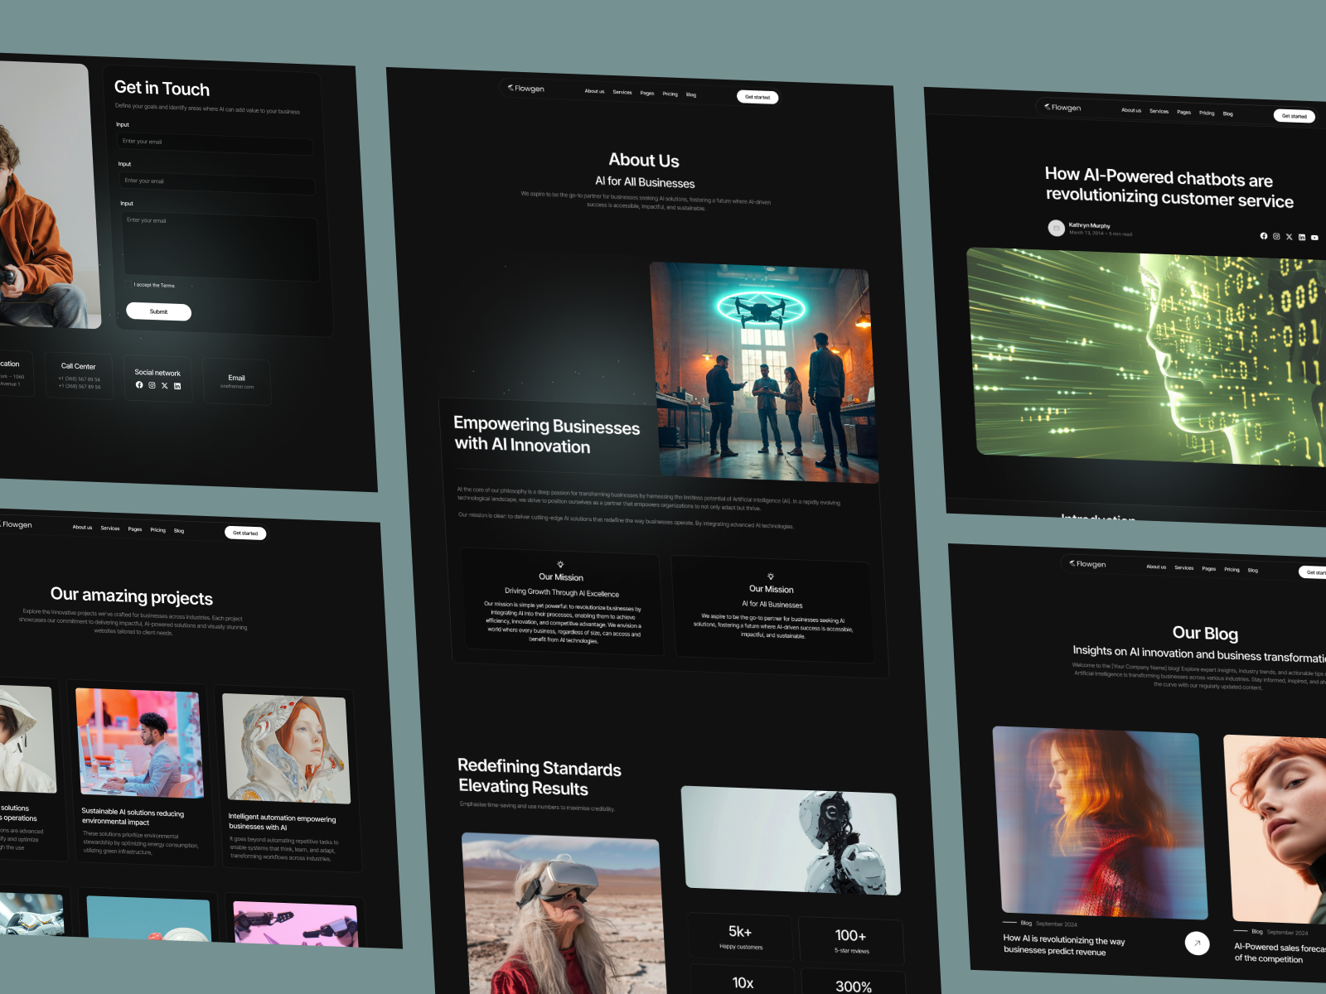Image resolution: width=1326 pixels, height=994 pixels.
Task: Click Flowgen logo on projects page
Action: click(x=15, y=524)
